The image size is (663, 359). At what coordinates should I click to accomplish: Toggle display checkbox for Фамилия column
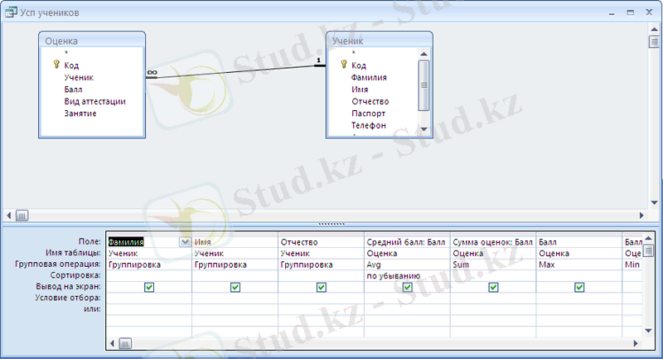(149, 288)
